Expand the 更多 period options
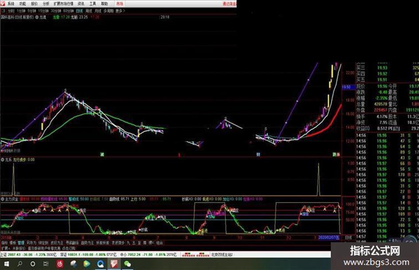The image size is (419, 270). (120, 11)
